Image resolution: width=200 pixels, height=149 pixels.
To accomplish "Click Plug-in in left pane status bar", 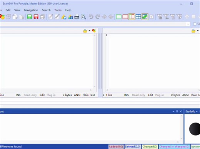I will (51, 95).
